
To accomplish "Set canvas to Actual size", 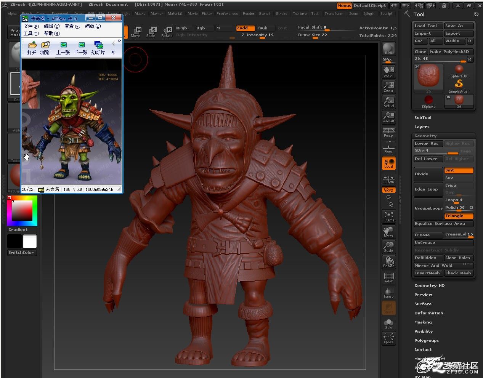I will coord(388,102).
